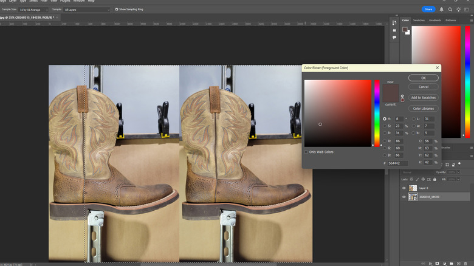Image resolution: width=474 pixels, height=266 pixels.
Task: Add a layer mask icon
Action: click(x=437, y=264)
